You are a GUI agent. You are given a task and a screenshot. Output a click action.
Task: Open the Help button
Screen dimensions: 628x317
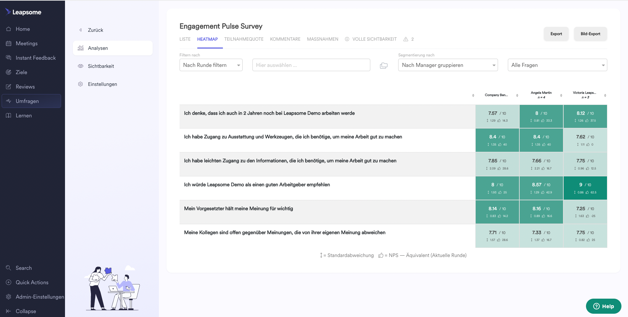pyautogui.click(x=603, y=307)
